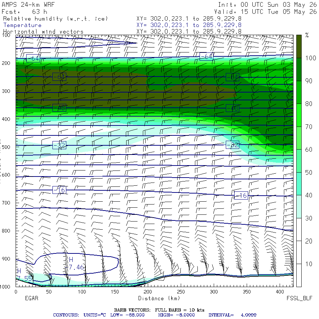Click the right -16 contour label box
The image size is (319, 319).
pos(241,196)
